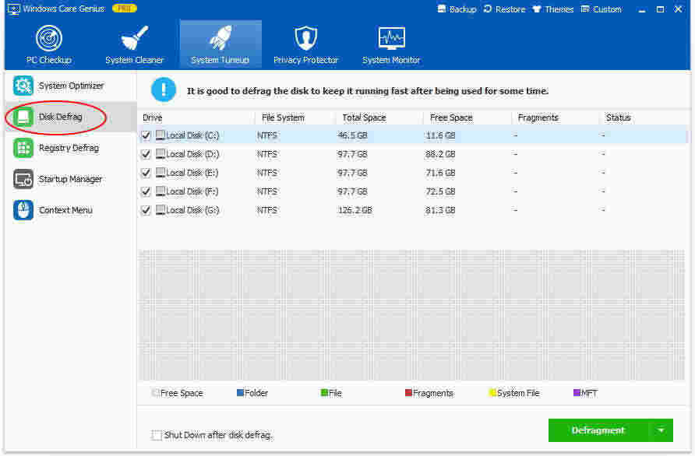The width and height of the screenshot is (695, 456).
Task: Click the Fragments red legend swatch
Action: tap(409, 393)
